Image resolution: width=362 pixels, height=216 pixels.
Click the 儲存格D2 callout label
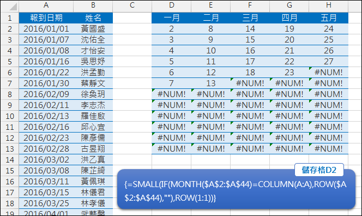pyautogui.click(x=319, y=170)
